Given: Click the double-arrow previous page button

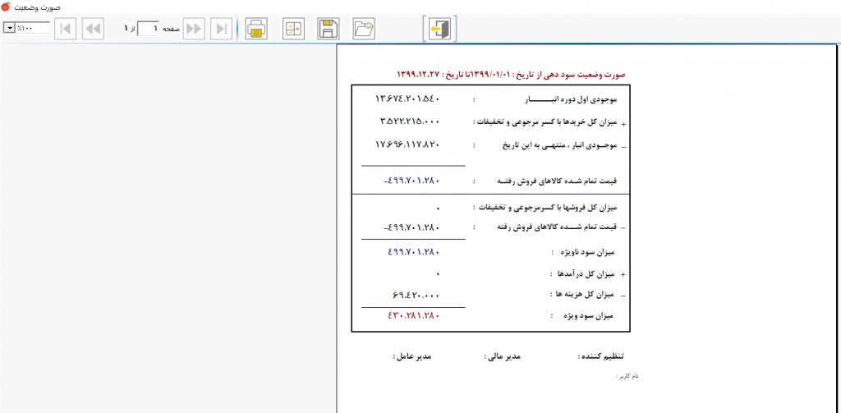Looking at the screenshot, I should (94, 29).
